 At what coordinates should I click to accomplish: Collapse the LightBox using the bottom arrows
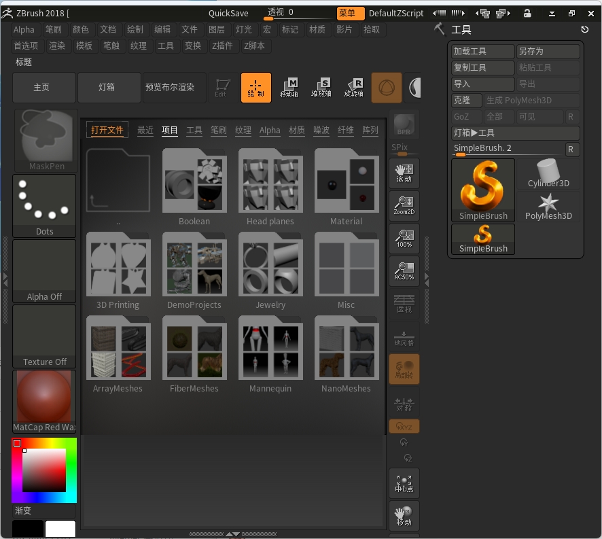232,534
